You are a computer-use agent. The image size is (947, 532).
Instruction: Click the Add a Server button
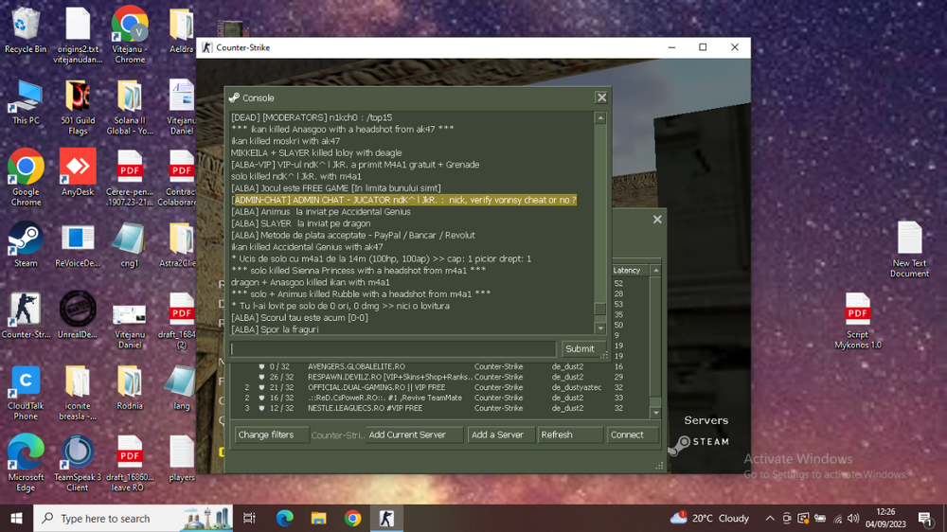tap(501, 434)
